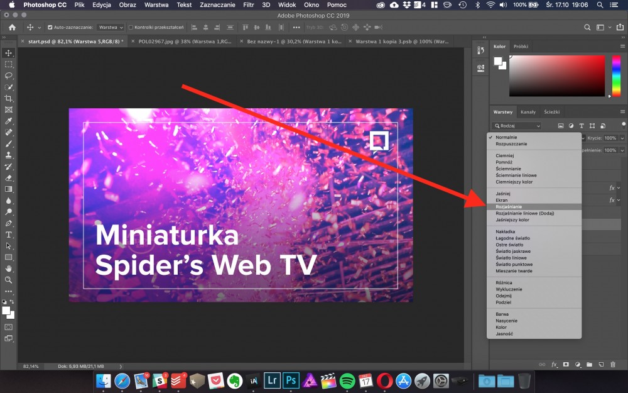Filter layers by pixel layers icon
Image resolution: width=628 pixels, height=393 pixels.
click(x=561, y=126)
